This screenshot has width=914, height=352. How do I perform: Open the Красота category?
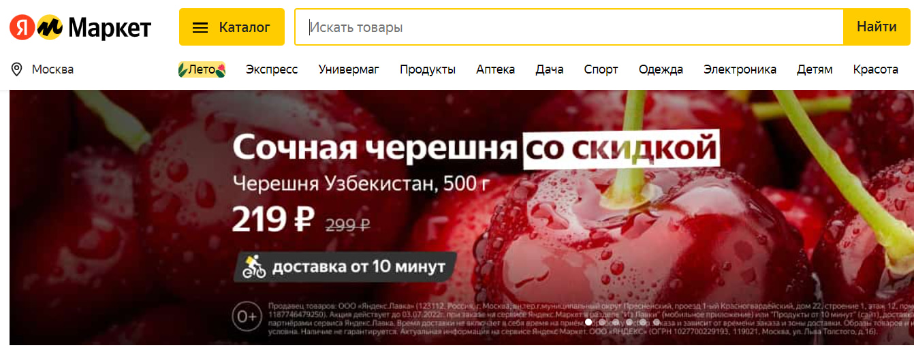[875, 69]
